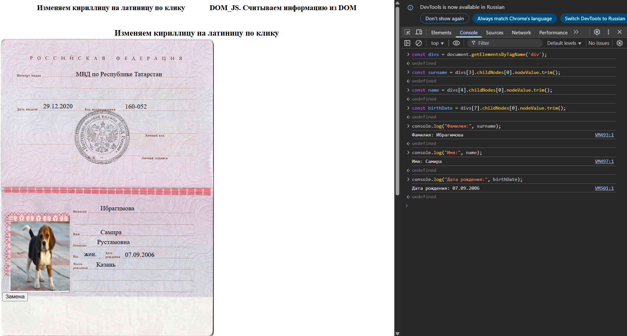The height and width of the screenshot is (336, 627).
Task: Open the DevTools three-dot customize menu
Action: [x=608, y=32]
